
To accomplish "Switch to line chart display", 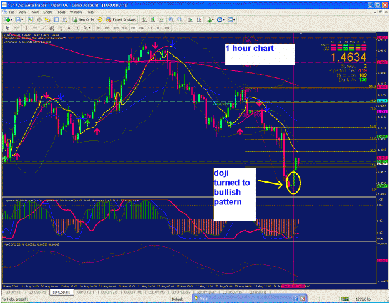I will (x=161, y=19).
